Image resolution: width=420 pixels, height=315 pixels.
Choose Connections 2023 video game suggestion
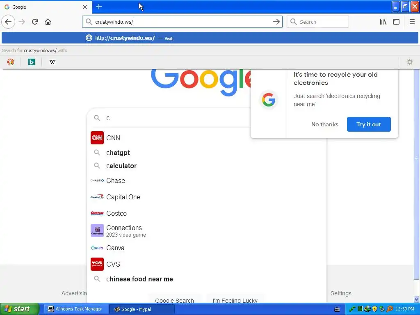[207, 231]
